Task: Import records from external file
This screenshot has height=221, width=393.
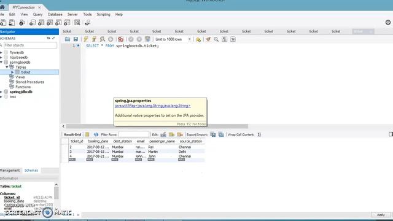Action: tap(221, 134)
